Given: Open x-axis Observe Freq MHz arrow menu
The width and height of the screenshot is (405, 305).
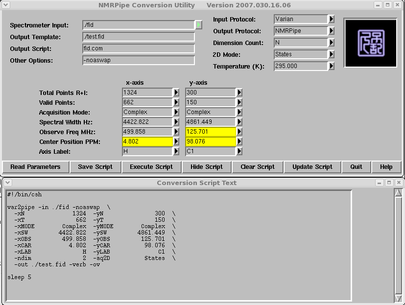Looking at the screenshot, I should pos(176,132).
